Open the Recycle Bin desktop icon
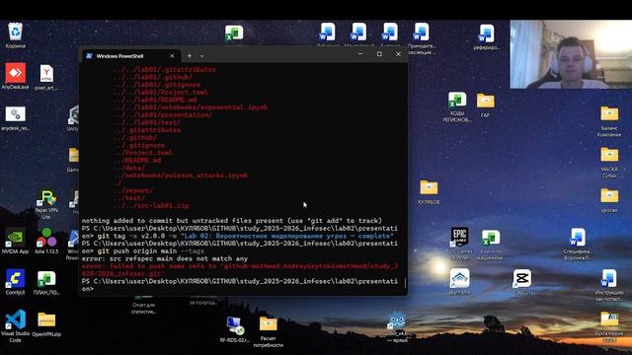 tap(16, 35)
